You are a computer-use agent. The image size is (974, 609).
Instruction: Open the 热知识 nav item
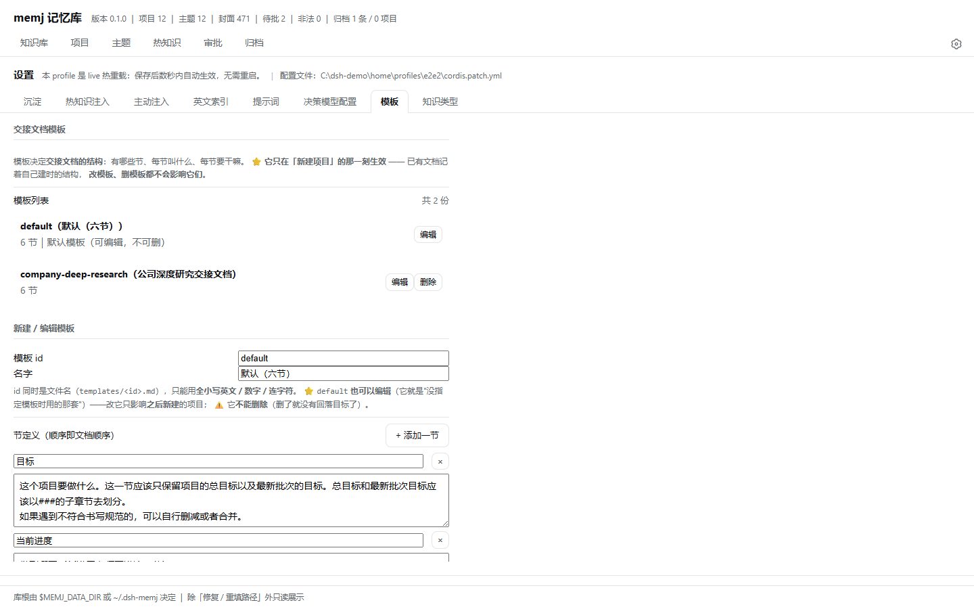click(x=167, y=43)
